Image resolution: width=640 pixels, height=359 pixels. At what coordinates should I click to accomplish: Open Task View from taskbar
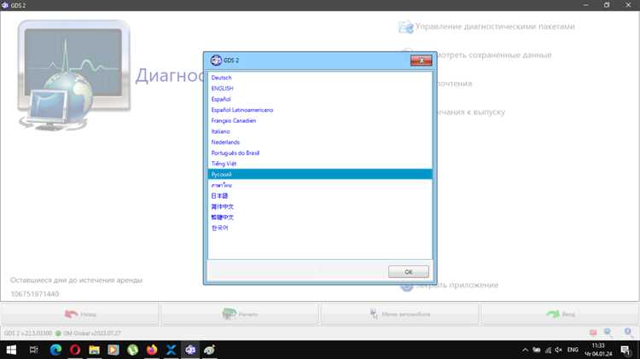pyautogui.click(x=33, y=350)
